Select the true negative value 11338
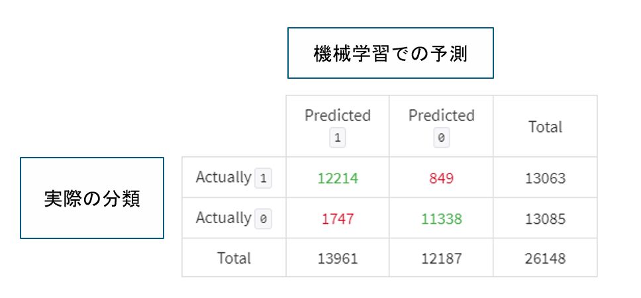The width and height of the screenshot is (641, 298). (x=442, y=219)
